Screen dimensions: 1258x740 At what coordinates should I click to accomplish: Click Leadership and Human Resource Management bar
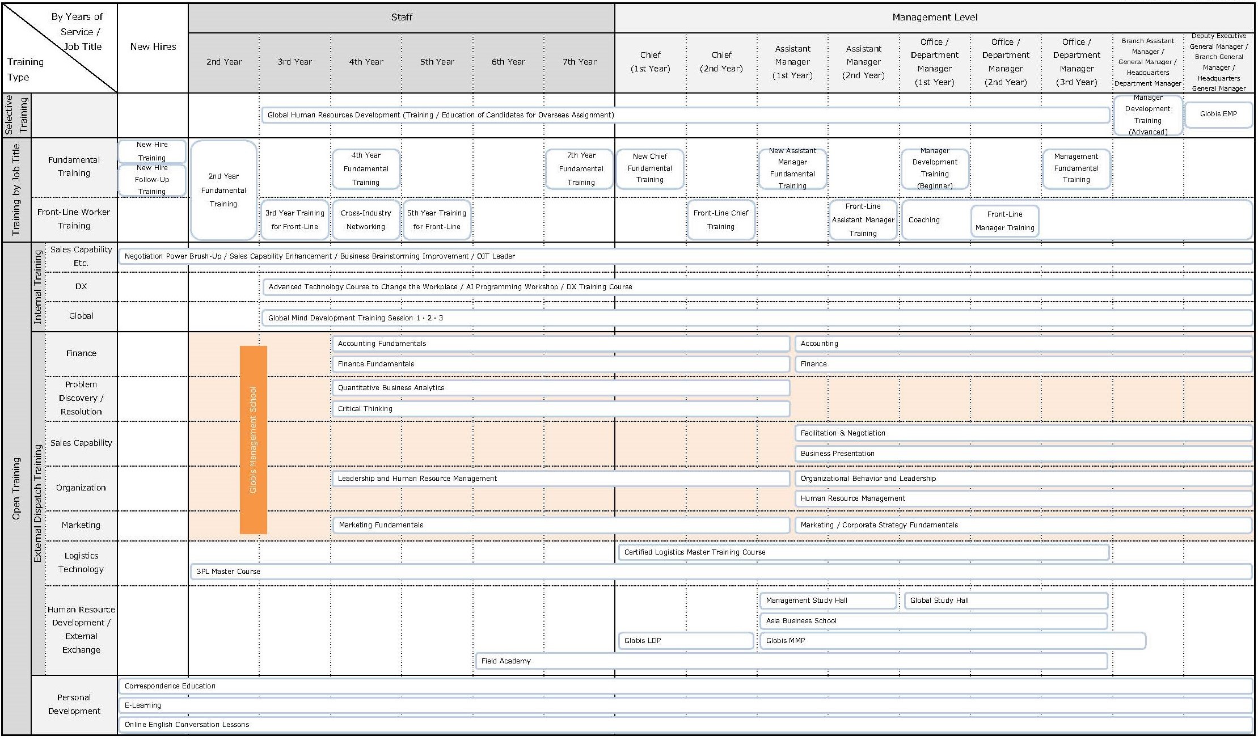[x=561, y=479]
